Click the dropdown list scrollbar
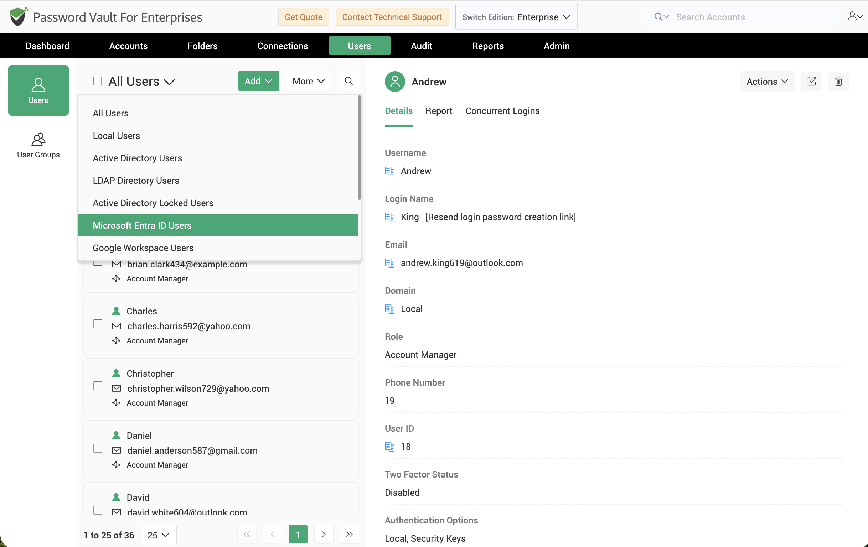Screen dimensions: 868x547 click(359, 148)
